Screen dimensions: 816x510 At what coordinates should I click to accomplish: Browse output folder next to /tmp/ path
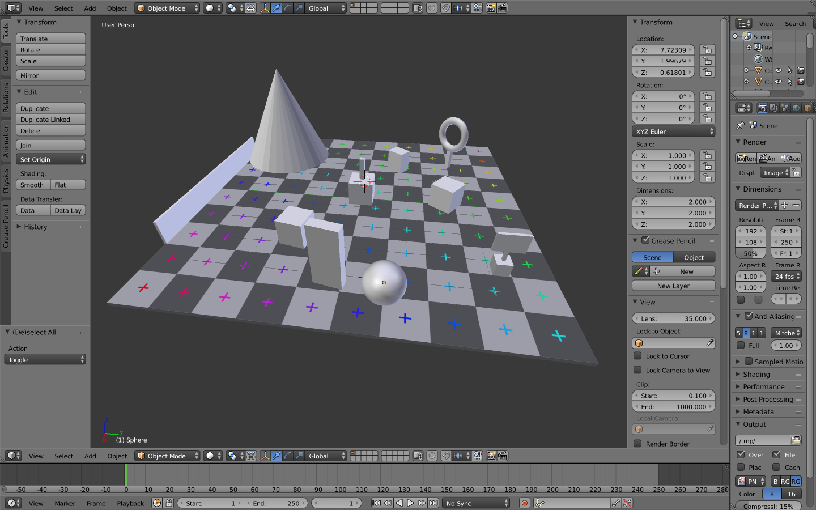pos(796,440)
